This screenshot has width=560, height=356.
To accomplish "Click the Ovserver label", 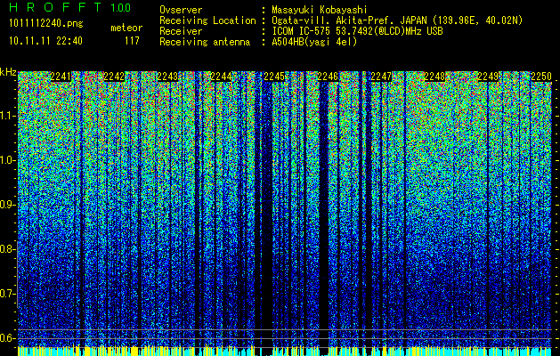I will pyautogui.click(x=181, y=10).
